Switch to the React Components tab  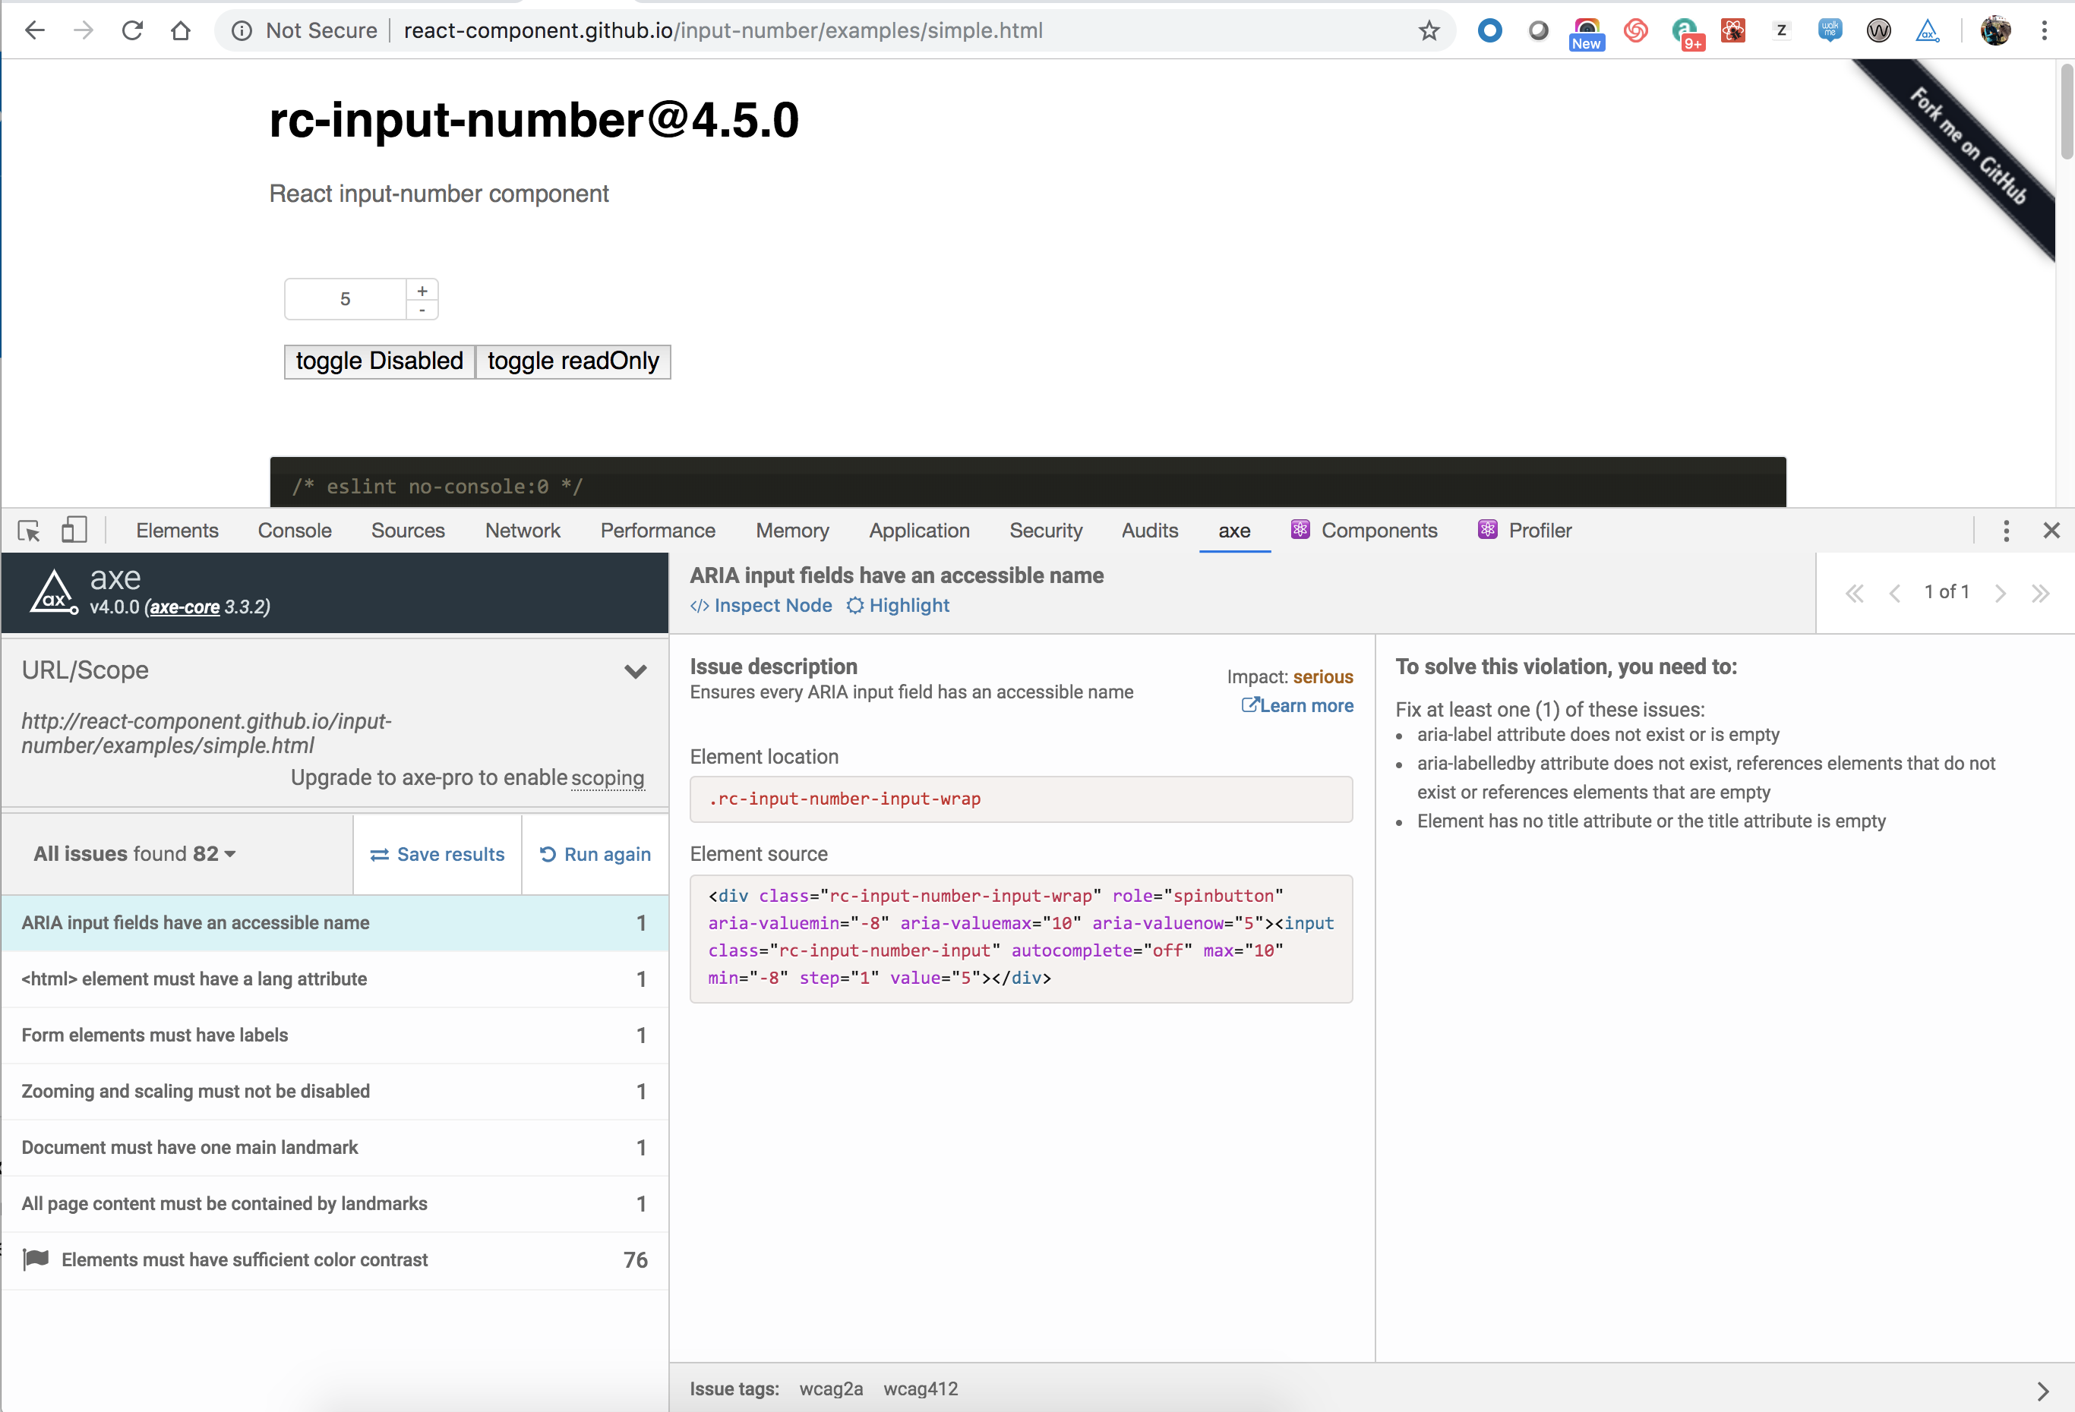[x=1364, y=531]
